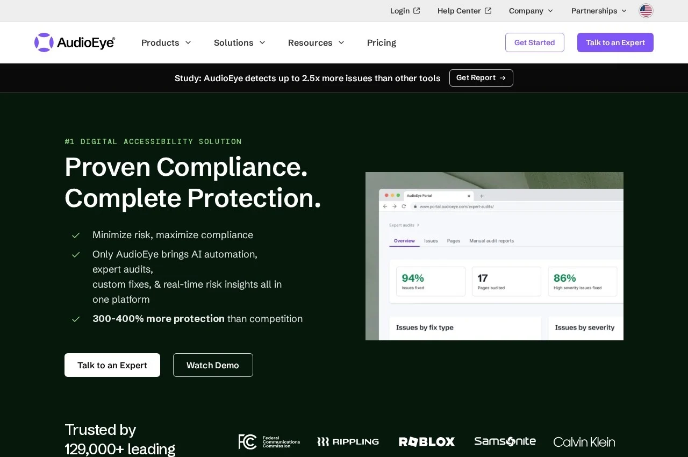Viewport: 688px width, 457px height.
Task: Click the AudioEye logo
Action: click(75, 42)
